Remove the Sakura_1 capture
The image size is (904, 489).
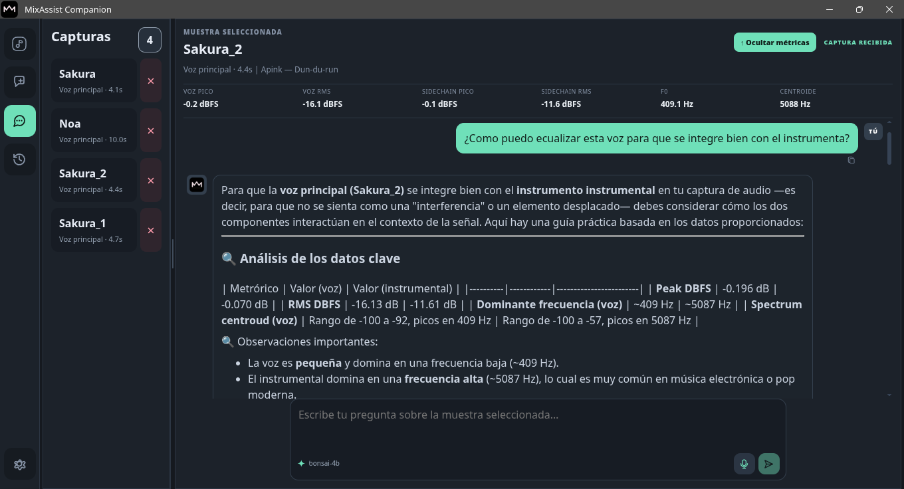point(151,230)
